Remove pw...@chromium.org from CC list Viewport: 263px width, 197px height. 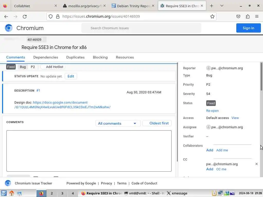257,164
